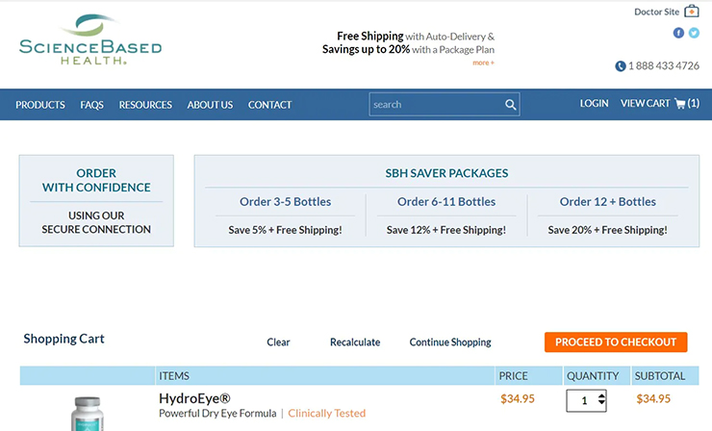Click the Doctor Site medical bag icon
The width and height of the screenshot is (712, 431).
pyautogui.click(x=692, y=12)
